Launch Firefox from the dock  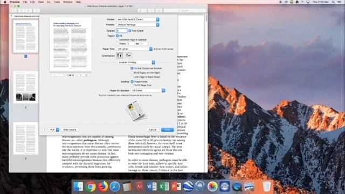click(x=103, y=186)
